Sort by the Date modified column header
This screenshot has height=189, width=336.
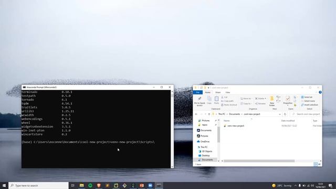click(288, 121)
